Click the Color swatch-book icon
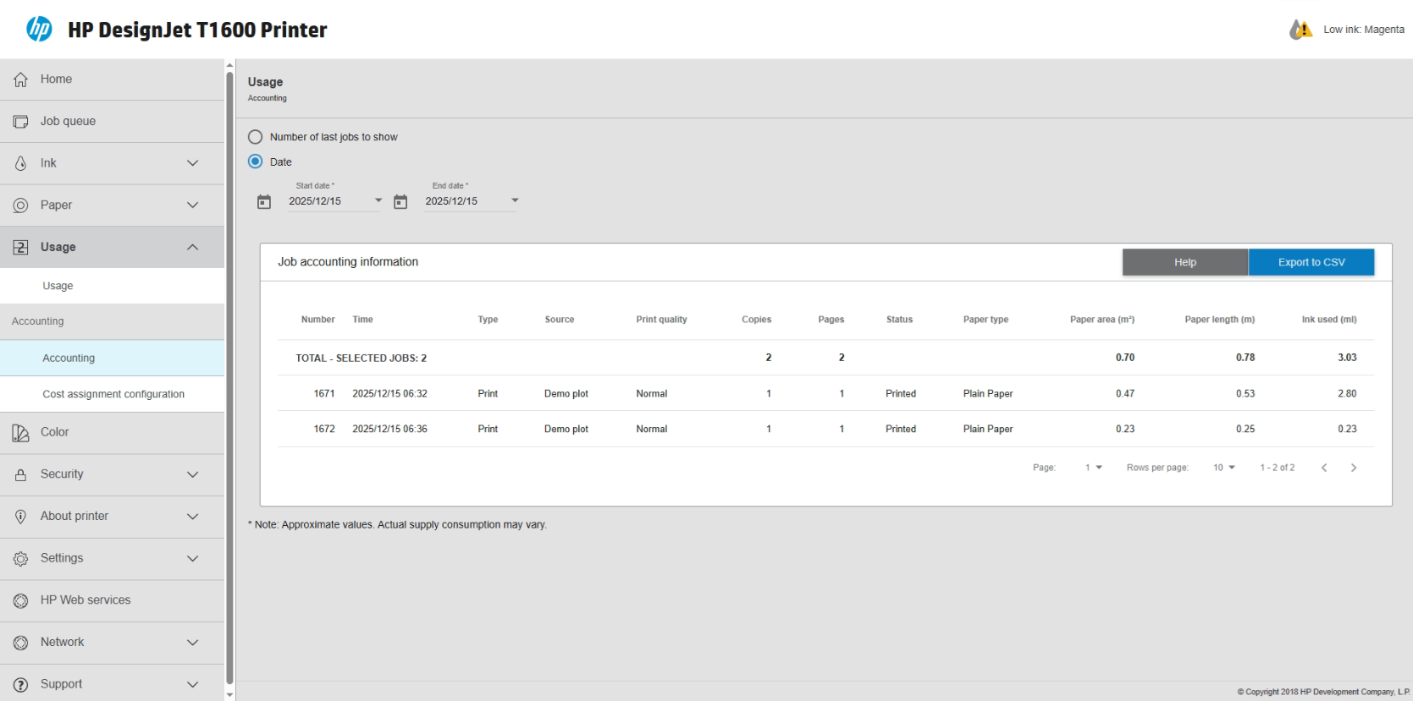Image resolution: width=1413 pixels, height=701 pixels. [20, 432]
